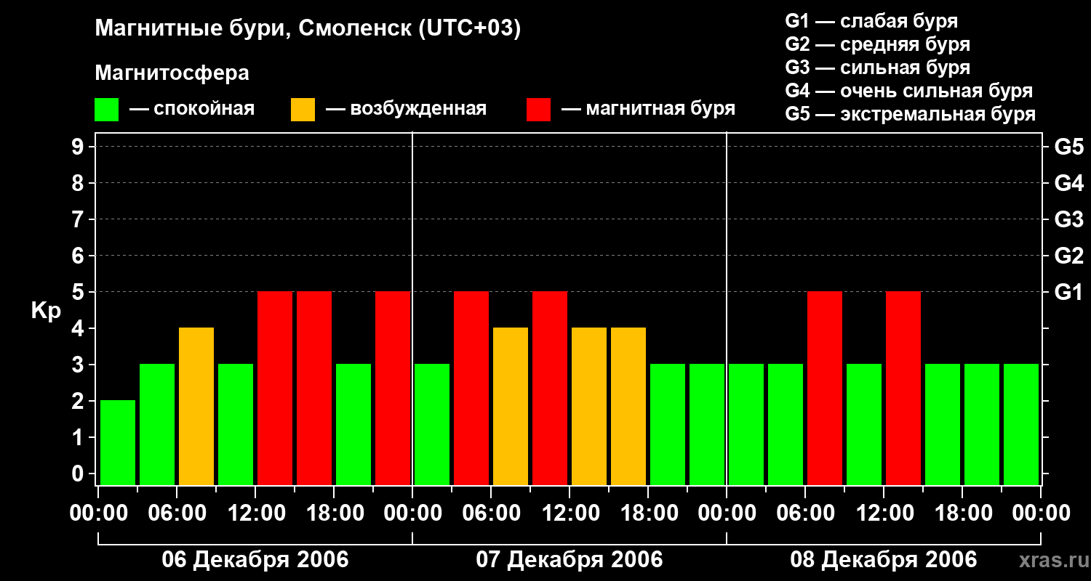Click the G3 — сильная буря legend entry
1091x581 pixels.
(878, 68)
